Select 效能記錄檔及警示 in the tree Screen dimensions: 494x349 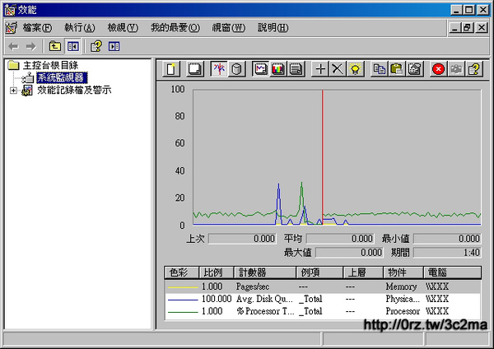[74, 90]
